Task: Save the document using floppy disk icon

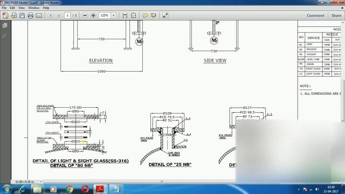Action: 22,16
